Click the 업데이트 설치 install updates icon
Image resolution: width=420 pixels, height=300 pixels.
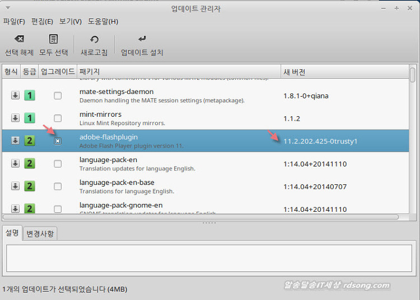point(142,40)
